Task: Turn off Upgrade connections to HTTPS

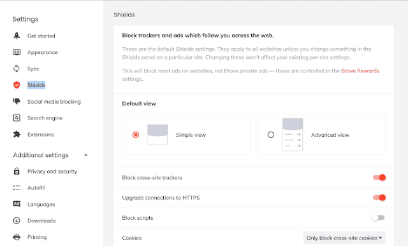Action: pos(379,198)
